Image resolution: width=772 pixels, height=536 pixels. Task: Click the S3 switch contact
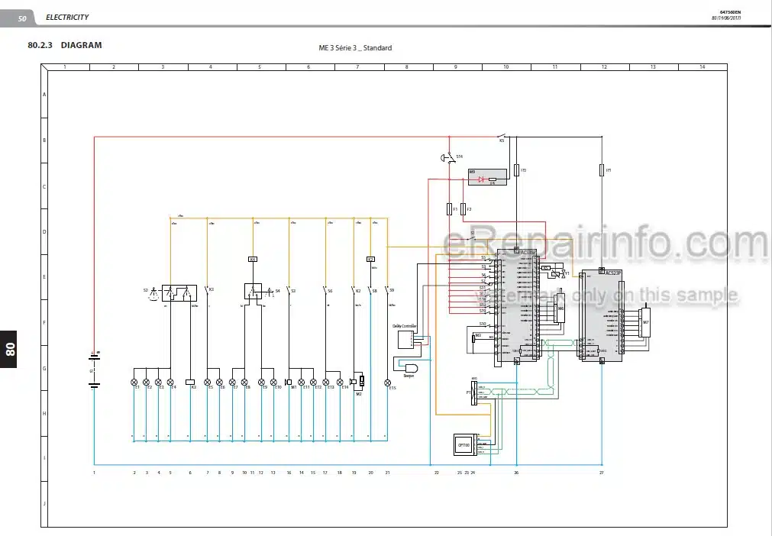289,290
